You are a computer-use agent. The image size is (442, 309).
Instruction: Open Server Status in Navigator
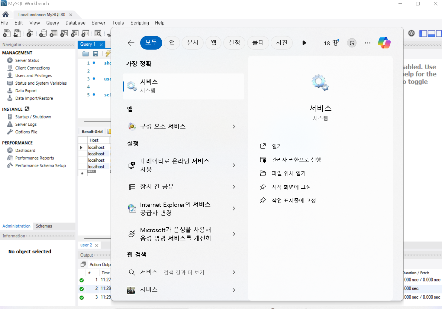27,60
